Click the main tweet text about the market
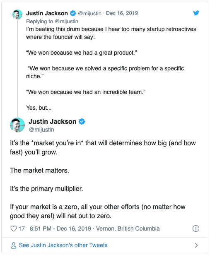210x255 pixels. point(103,179)
